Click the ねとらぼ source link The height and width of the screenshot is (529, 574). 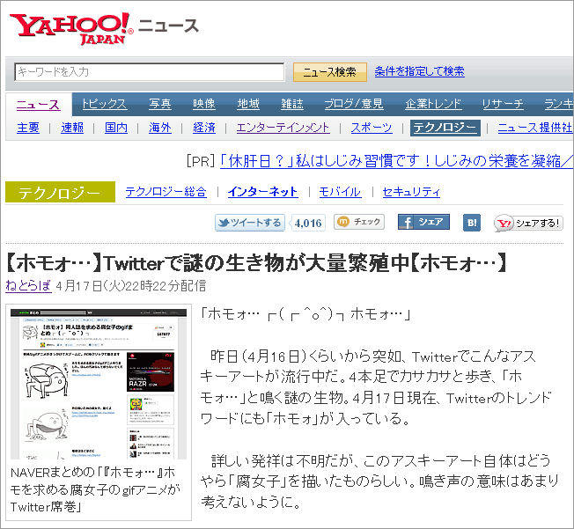click(x=27, y=285)
